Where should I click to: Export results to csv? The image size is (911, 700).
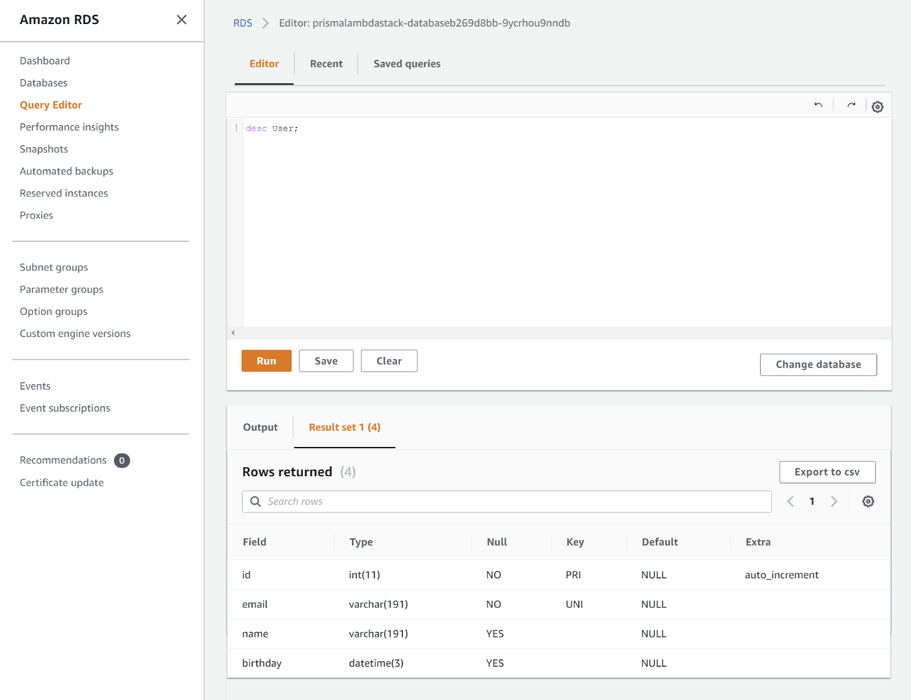[827, 472]
